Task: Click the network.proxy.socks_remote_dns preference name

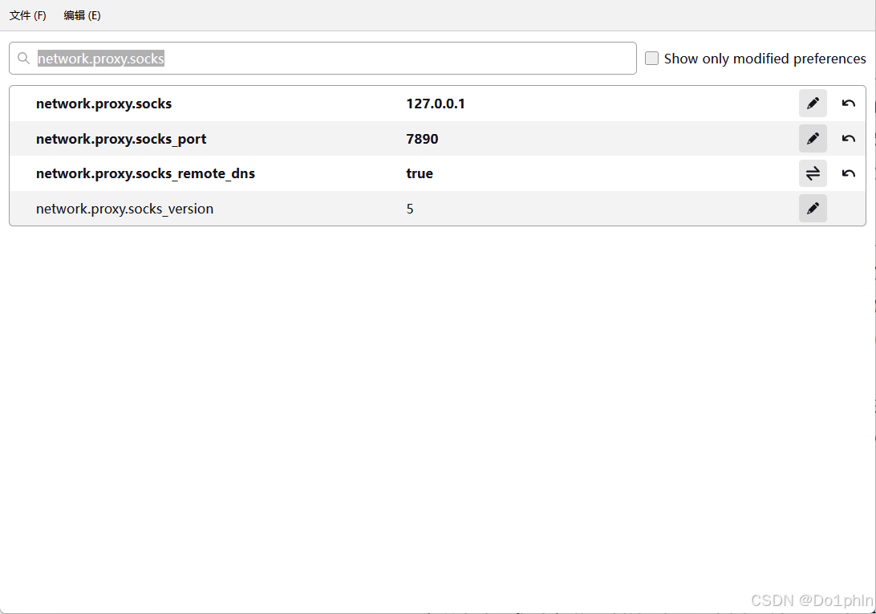Action: pyautogui.click(x=145, y=173)
